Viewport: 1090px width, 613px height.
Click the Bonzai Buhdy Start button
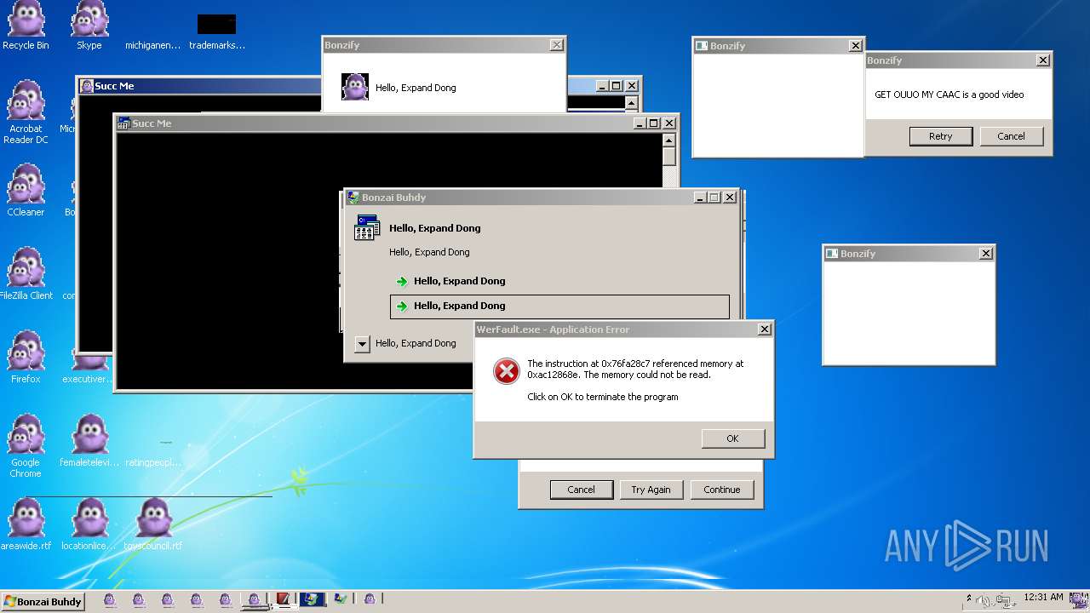point(43,601)
